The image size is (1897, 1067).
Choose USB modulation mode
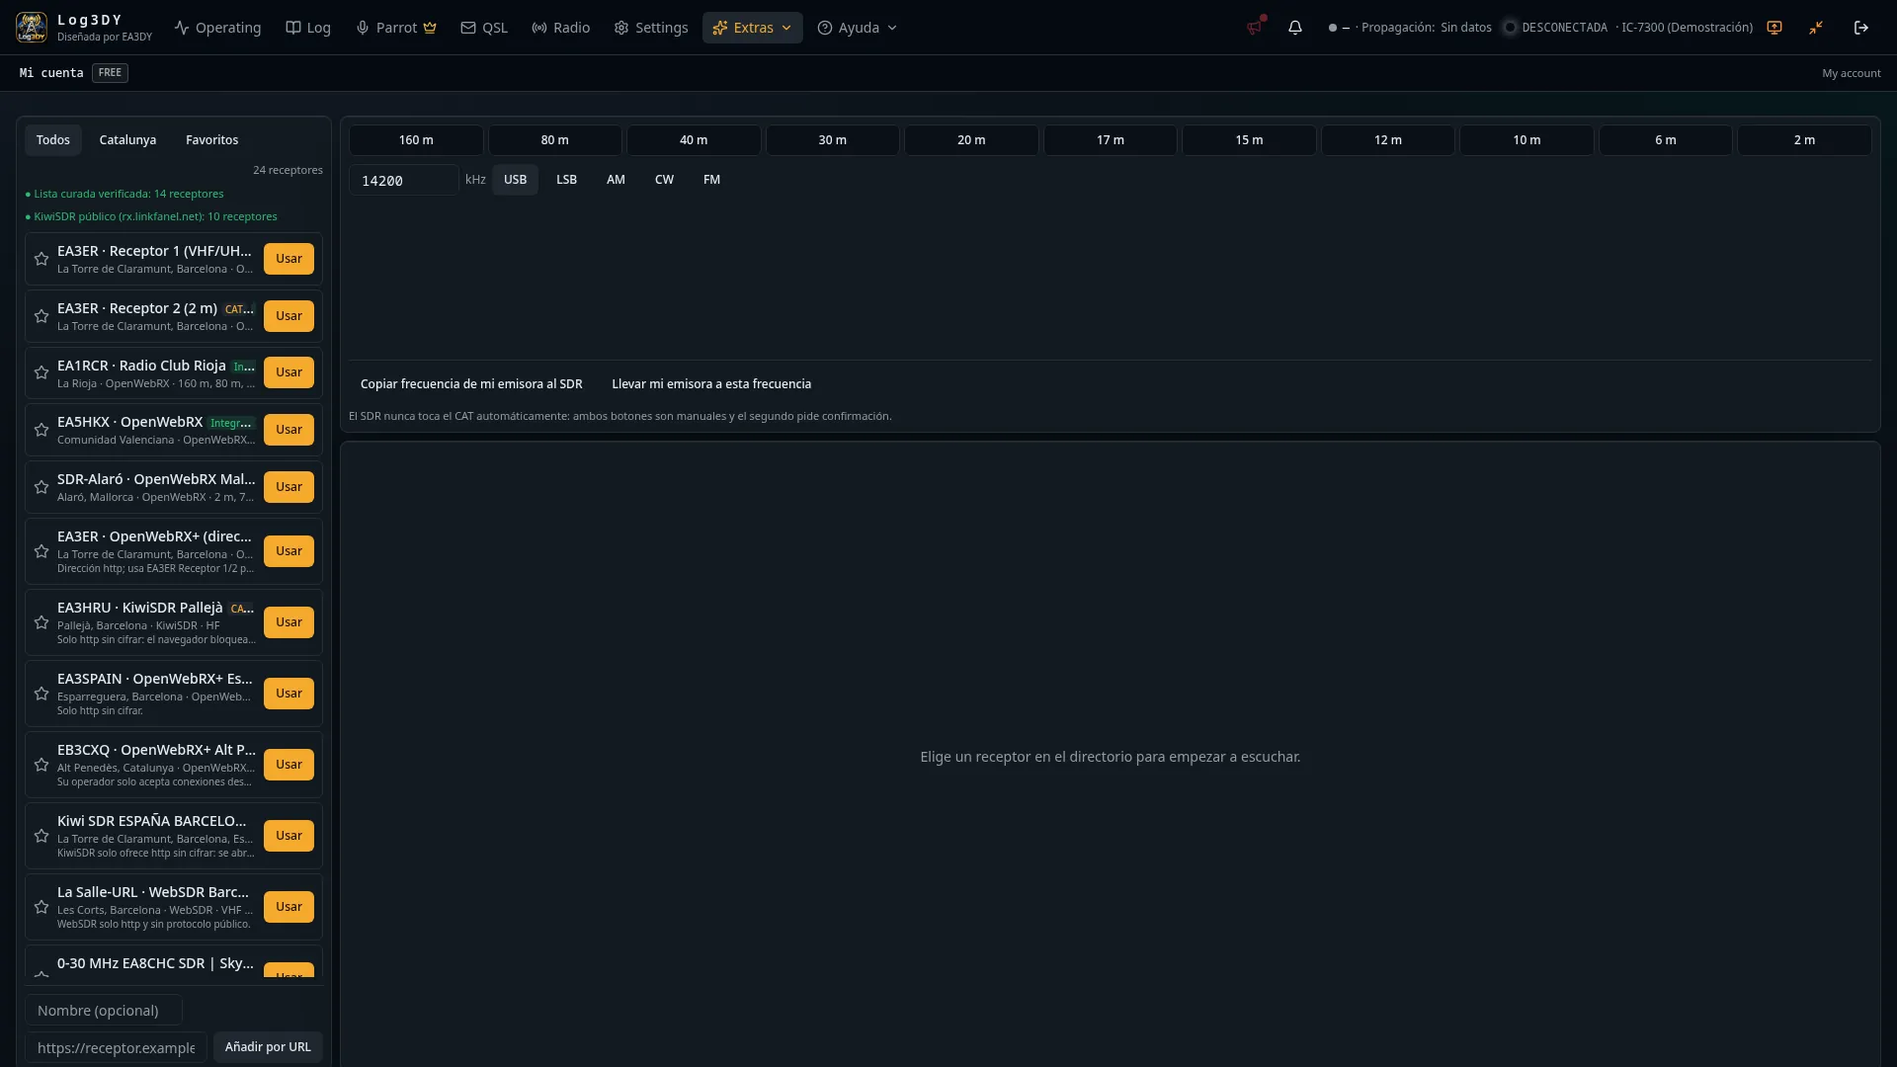(515, 180)
